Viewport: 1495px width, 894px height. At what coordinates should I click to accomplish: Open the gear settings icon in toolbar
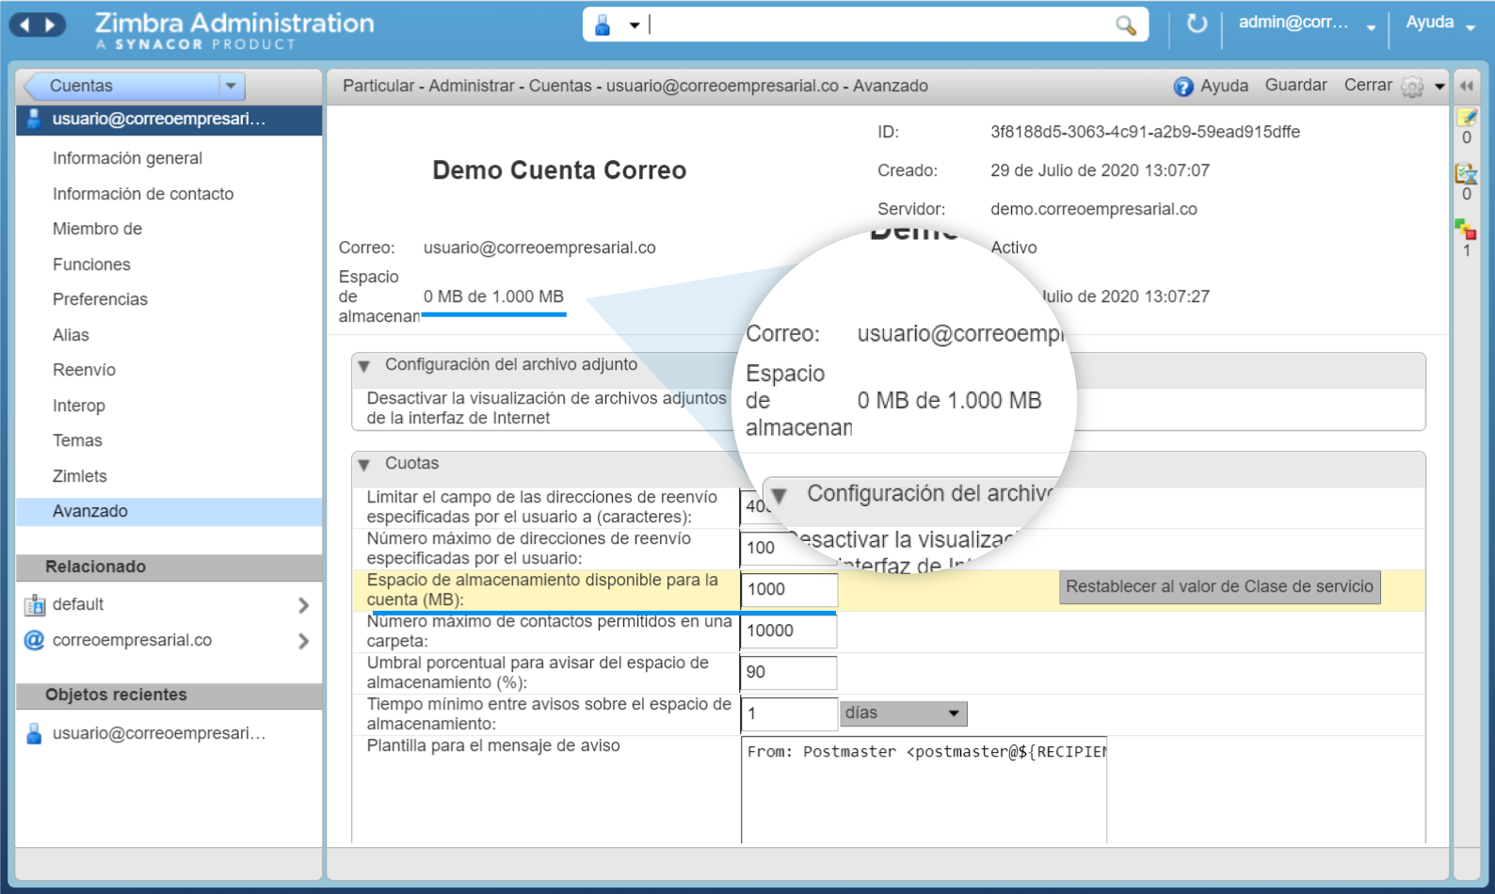coord(1412,87)
